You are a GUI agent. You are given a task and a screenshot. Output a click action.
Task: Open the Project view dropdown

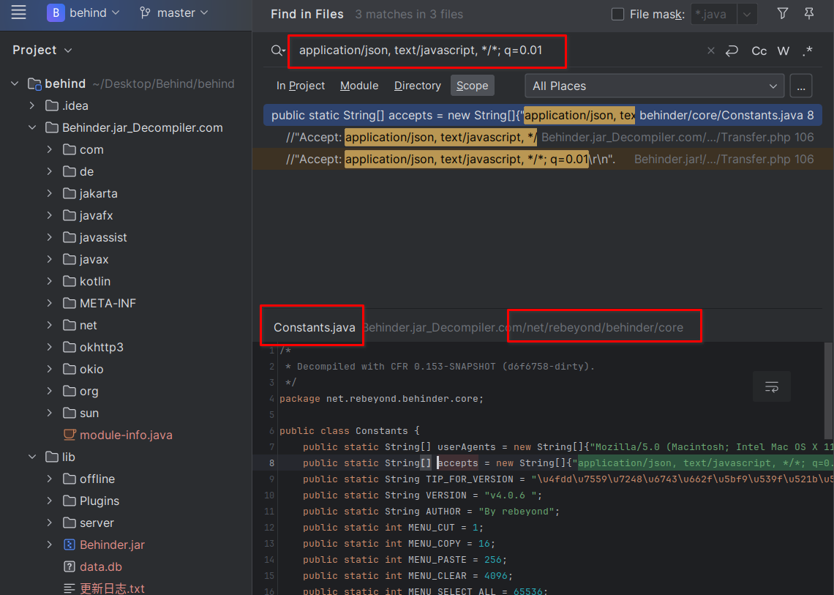[42, 50]
